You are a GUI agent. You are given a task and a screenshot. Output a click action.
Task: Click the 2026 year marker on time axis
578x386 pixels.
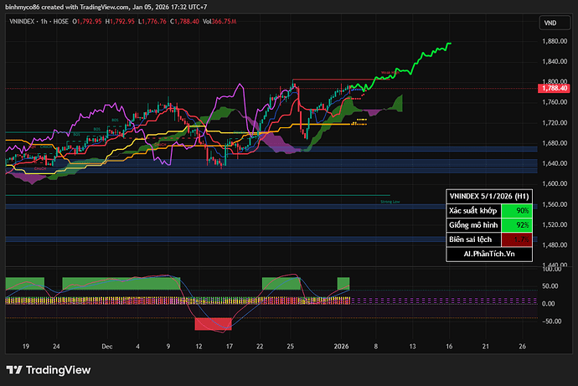(341, 345)
